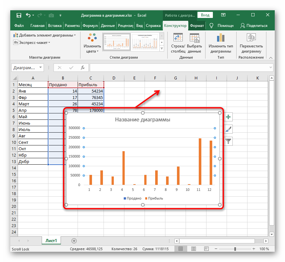
Task: Click the Дкбр month cell
Action: click(x=33, y=162)
